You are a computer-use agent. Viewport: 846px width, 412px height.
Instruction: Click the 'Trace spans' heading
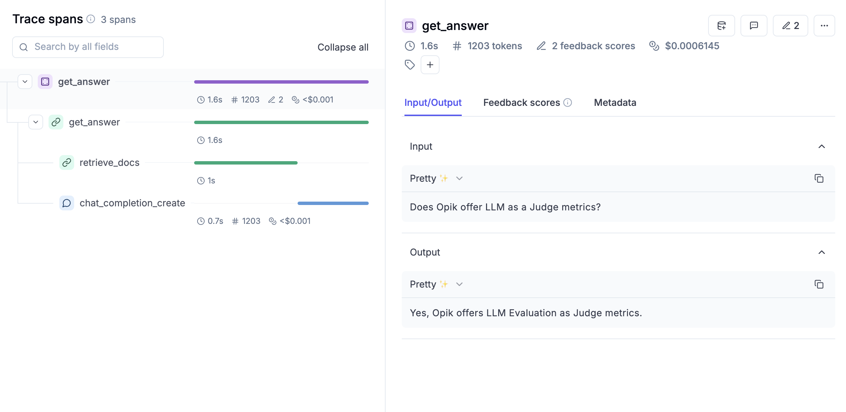pos(48,19)
